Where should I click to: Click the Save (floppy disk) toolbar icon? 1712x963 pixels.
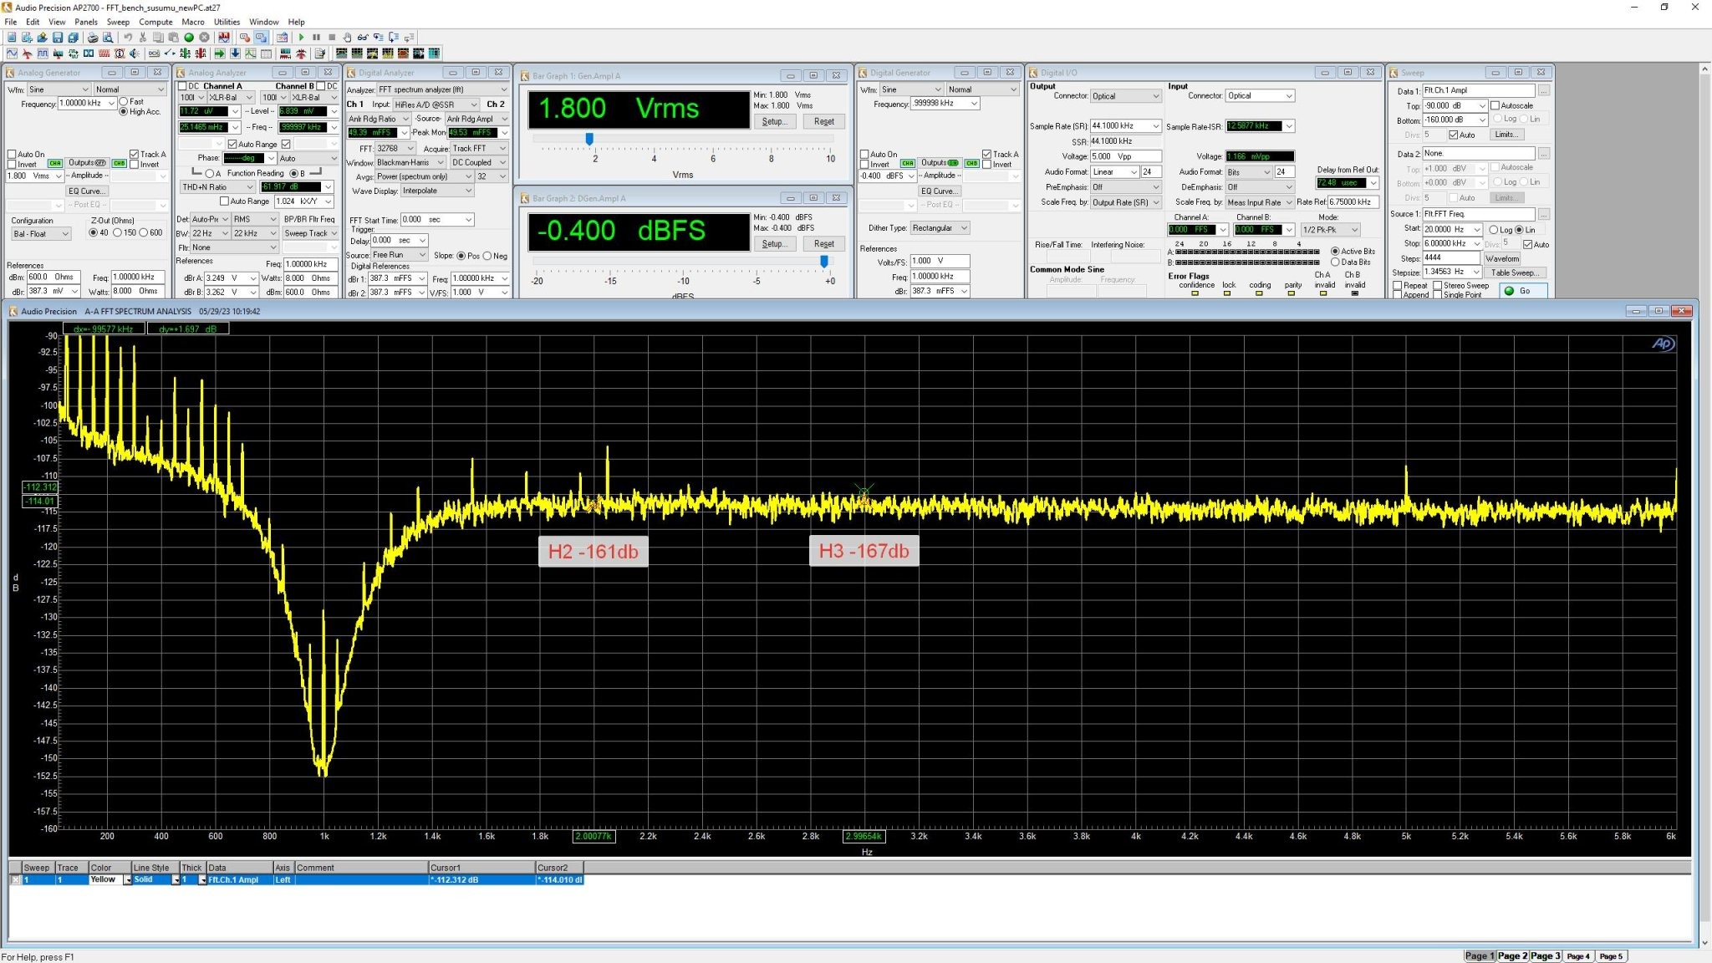click(58, 38)
